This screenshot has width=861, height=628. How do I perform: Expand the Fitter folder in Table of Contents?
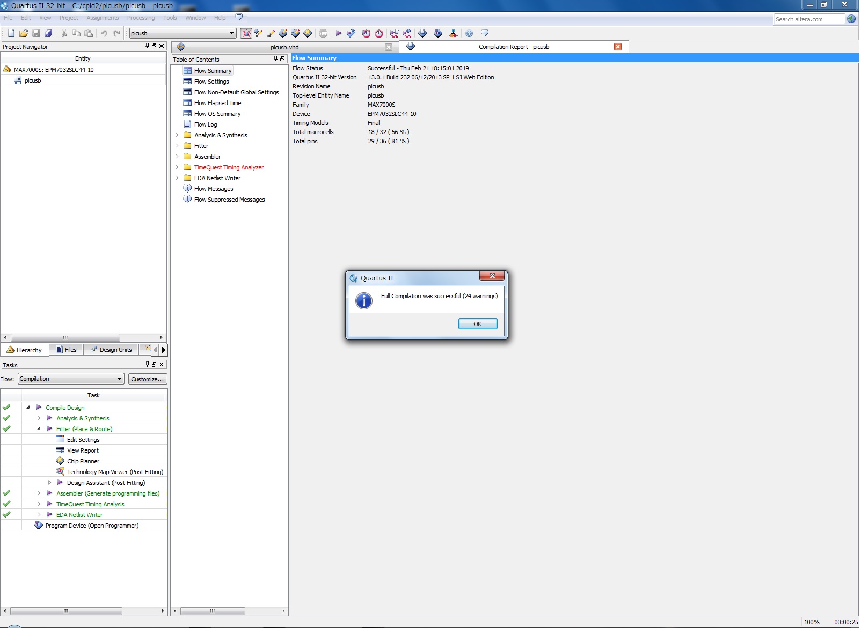click(x=177, y=146)
